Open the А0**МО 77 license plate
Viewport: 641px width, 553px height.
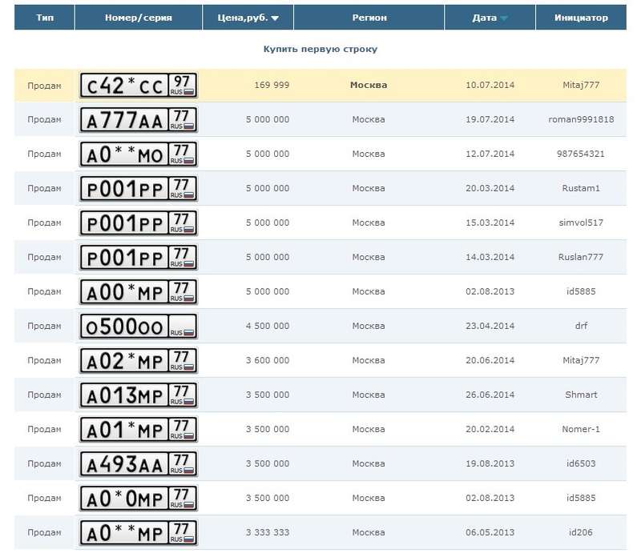pyautogui.click(x=139, y=154)
